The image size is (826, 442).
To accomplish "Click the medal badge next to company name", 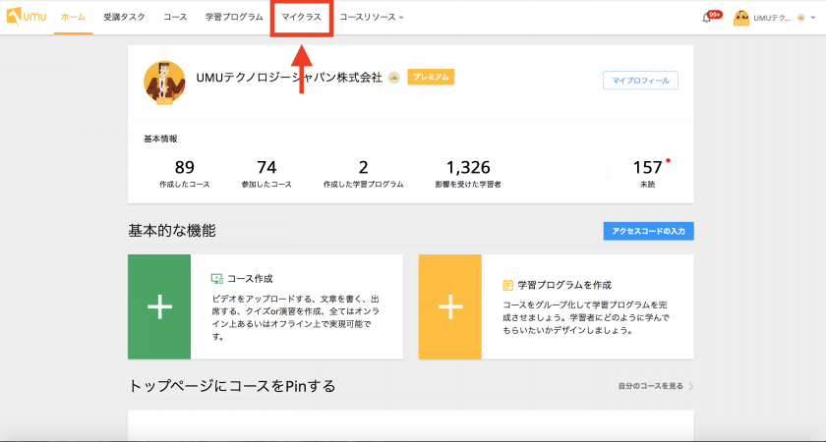I will click(x=394, y=78).
